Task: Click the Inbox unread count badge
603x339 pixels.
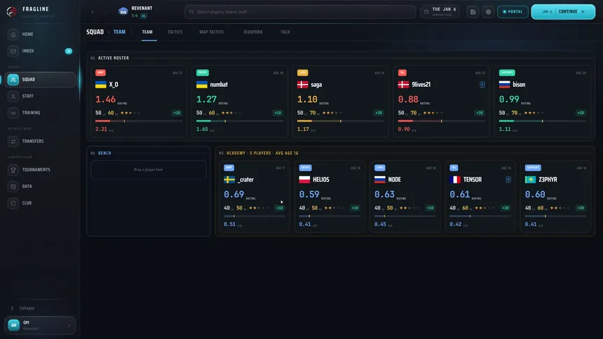Action: click(69, 51)
